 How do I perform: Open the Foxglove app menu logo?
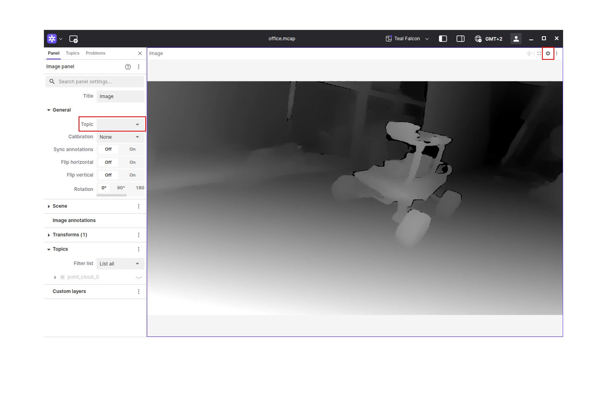52,39
